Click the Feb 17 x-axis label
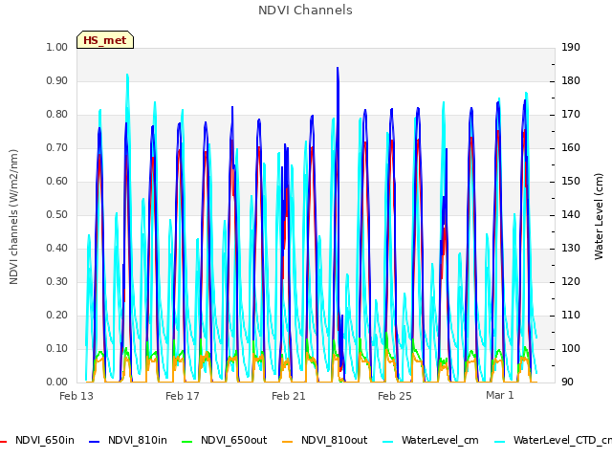Image resolution: width=612 pixels, height=459 pixels. click(x=183, y=396)
